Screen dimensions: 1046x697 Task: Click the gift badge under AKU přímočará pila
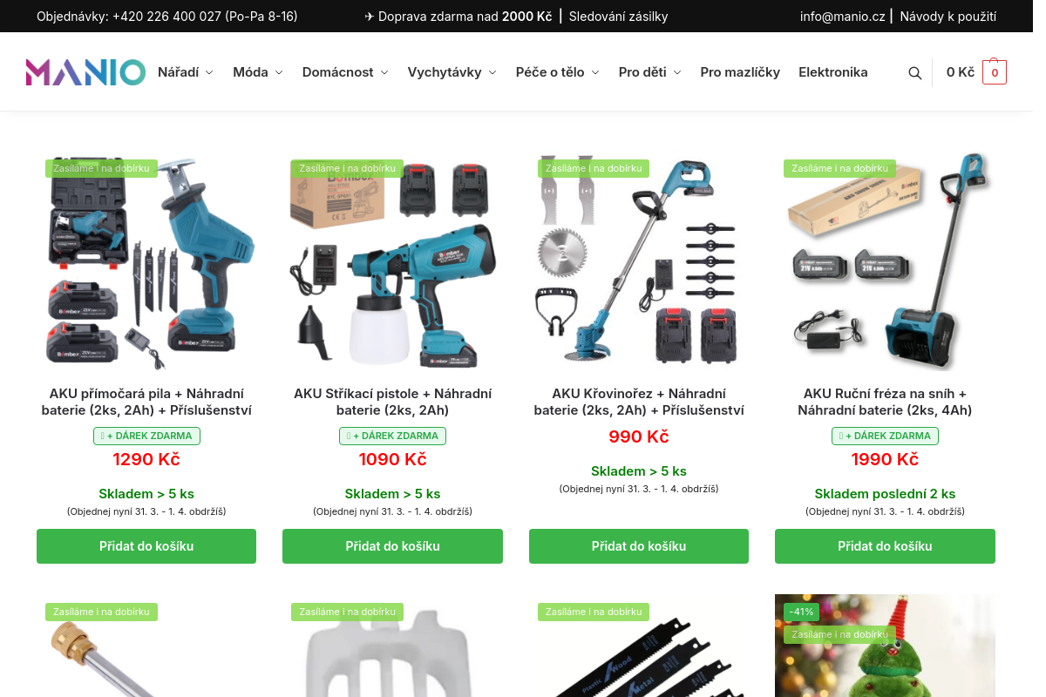click(x=146, y=436)
